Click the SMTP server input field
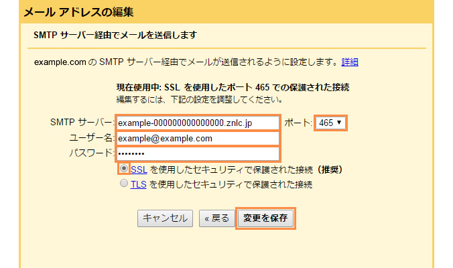 (198, 123)
